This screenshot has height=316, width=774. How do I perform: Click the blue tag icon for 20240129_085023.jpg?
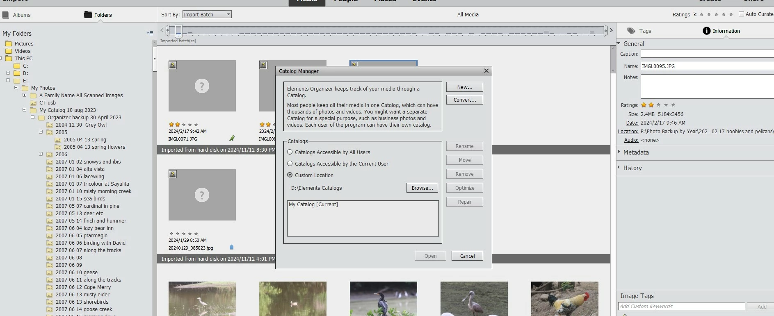click(231, 247)
